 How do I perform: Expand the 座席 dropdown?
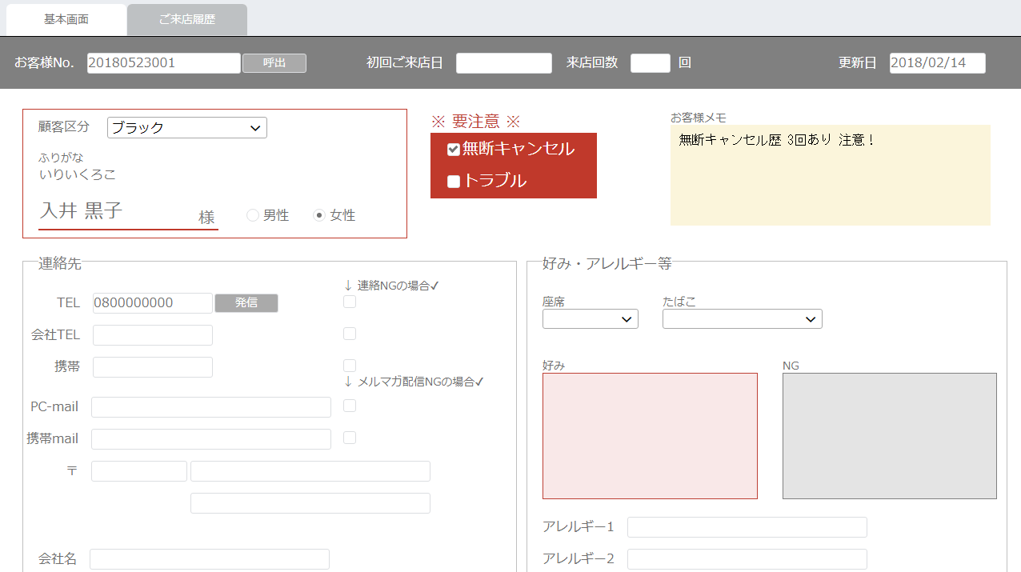[x=590, y=319]
